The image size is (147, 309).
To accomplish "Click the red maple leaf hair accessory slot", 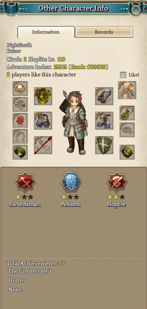I will (20, 121).
